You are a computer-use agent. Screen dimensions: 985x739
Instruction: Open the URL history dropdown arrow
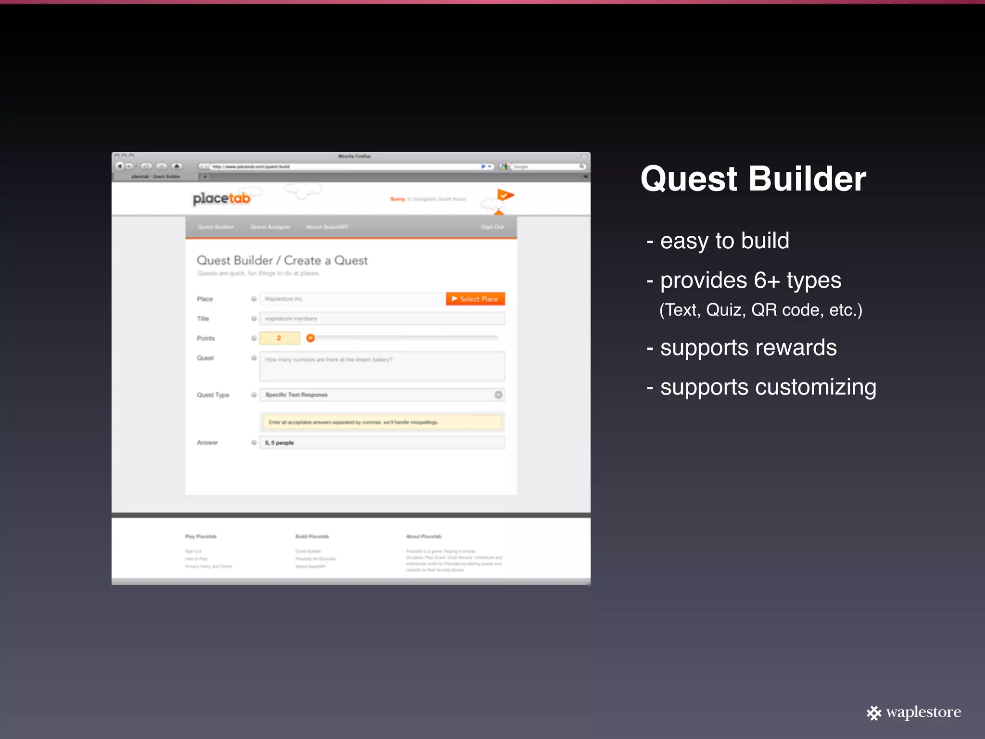coord(490,166)
